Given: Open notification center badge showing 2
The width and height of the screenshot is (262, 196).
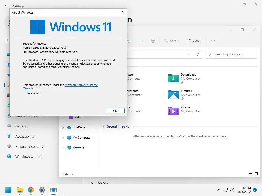Looking at the screenshot, I should pos(255,190).
